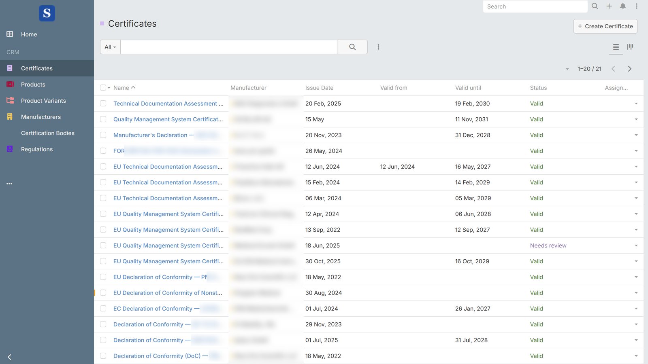Open the All filter dropdown

pos(110,47)
